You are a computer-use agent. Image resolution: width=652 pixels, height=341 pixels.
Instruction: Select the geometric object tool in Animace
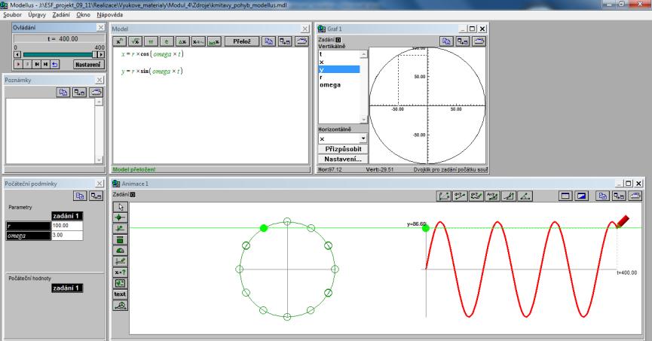click(120, 306)
